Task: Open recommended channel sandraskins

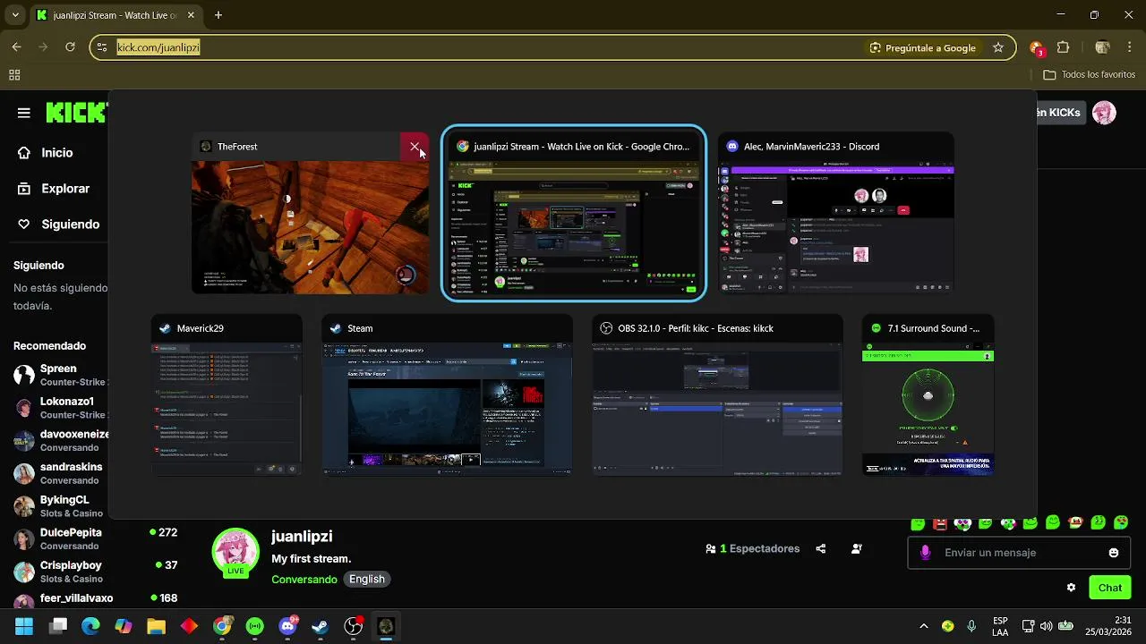Action: click(61, 473)
